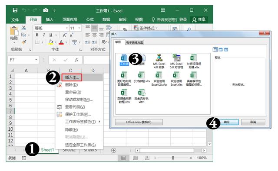Toggle top align in alignment group

(x=88, y=27)
